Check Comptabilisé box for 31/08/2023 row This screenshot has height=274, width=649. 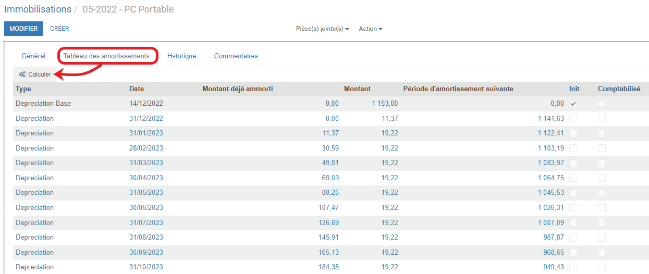click(x=602, y=238)
